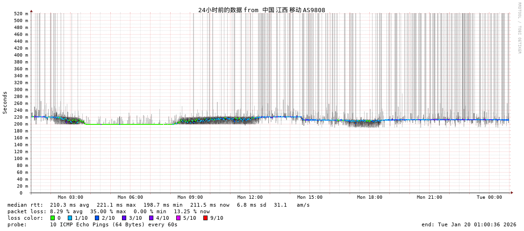This screenshot has width=524, height=231.
Task: Select the magenta 5/10 loss swatch
Action: (x=178, y=218)
